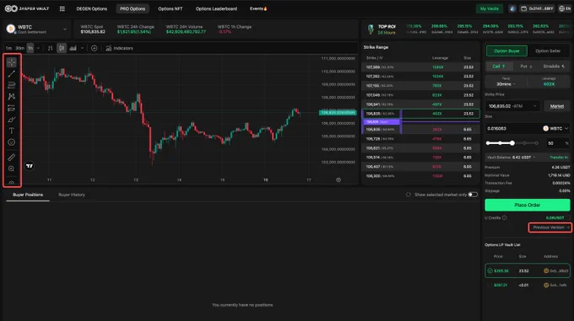The width and height of the screenshot is (574, 321).
Task: Click the size percentage slider handle
Action: coord(512,143)
